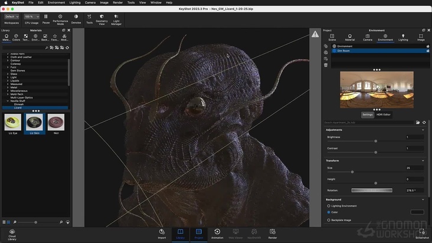The image size is (432, 243).
Task: Undock the Library Materials panel
Action: (x=64, y=30)
